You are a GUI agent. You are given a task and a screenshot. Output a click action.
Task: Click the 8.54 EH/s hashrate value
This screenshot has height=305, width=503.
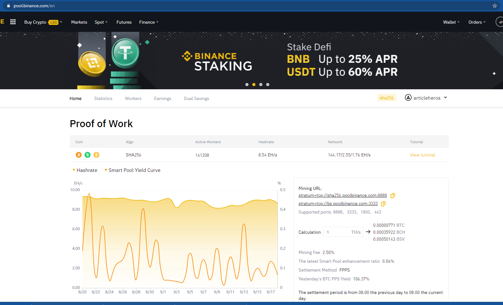click(268, 155)
